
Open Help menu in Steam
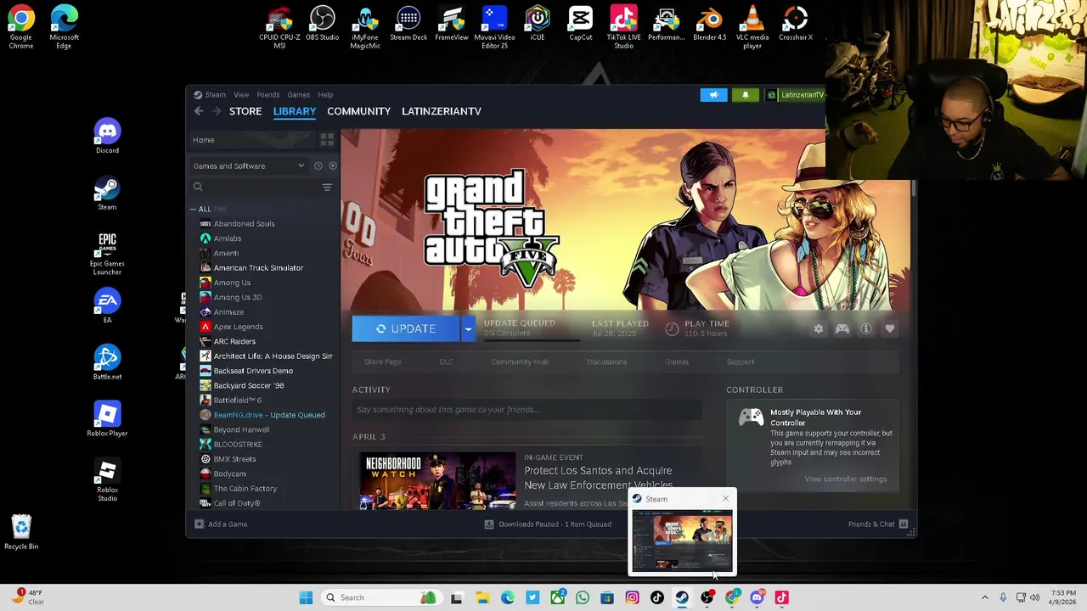coord(325,95)
